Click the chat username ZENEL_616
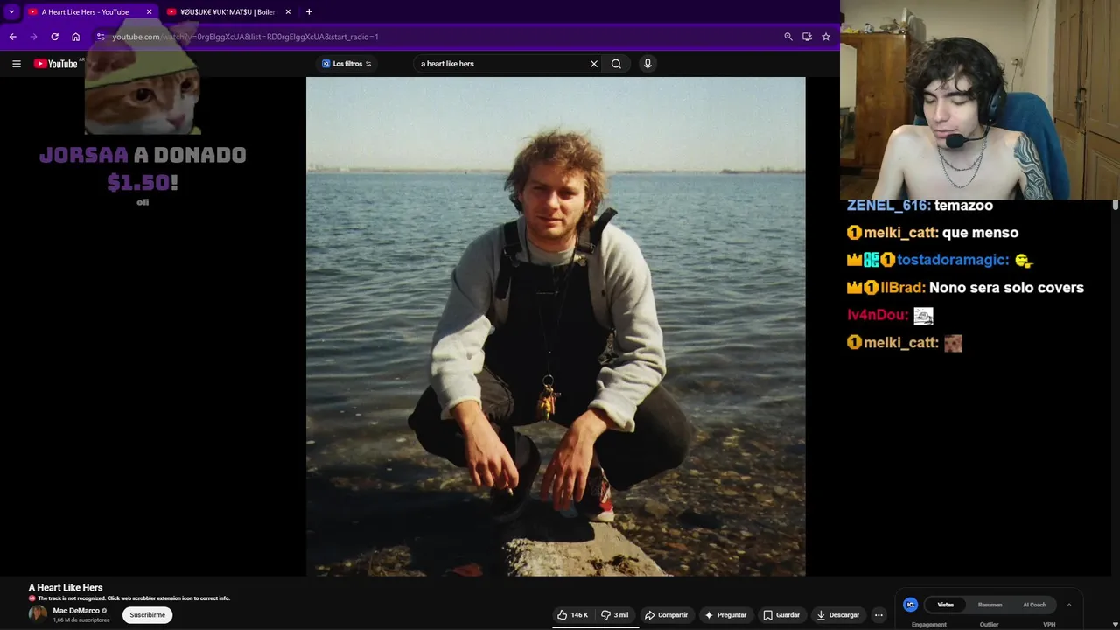 tap(887, 206)
